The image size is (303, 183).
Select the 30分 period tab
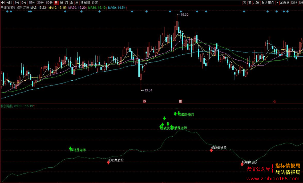41,3
